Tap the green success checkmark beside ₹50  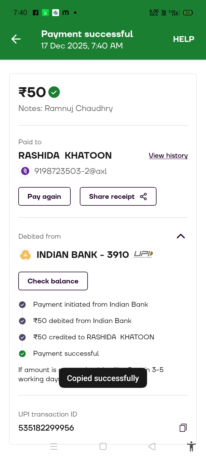[54, 92]
